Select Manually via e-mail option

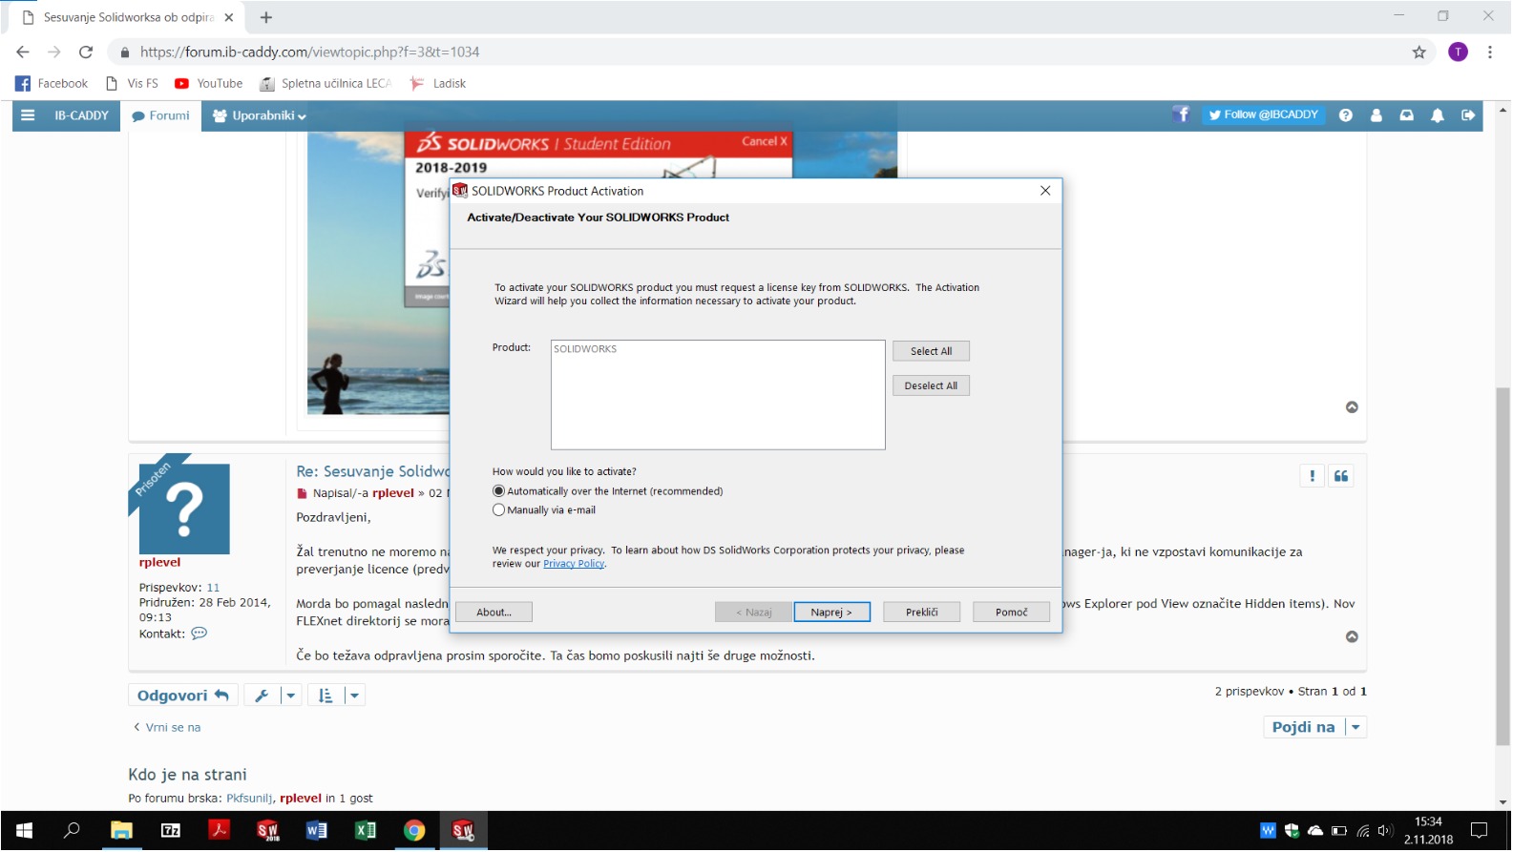[x=498, y=510]
